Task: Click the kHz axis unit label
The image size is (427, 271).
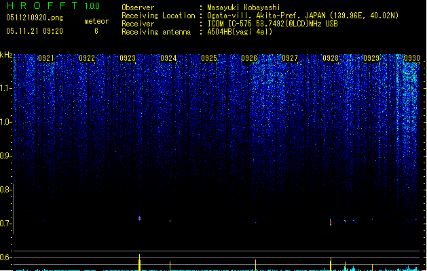Action: pos(6,55)
